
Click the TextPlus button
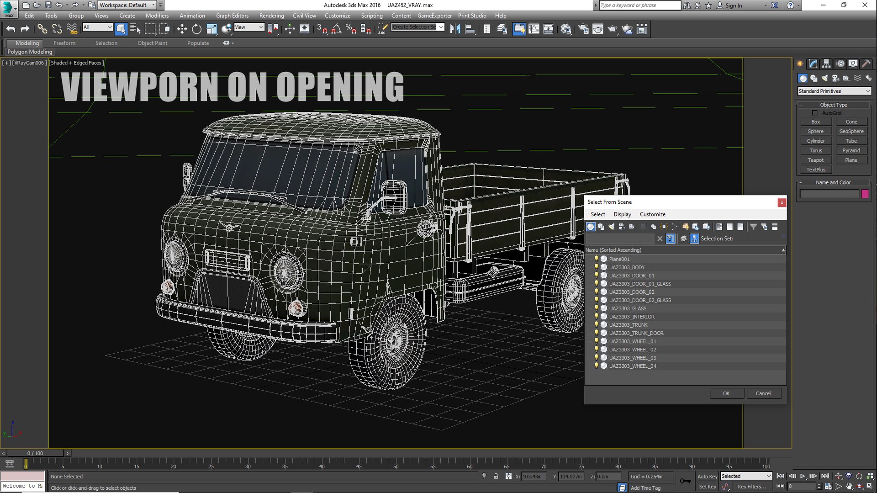815,170
